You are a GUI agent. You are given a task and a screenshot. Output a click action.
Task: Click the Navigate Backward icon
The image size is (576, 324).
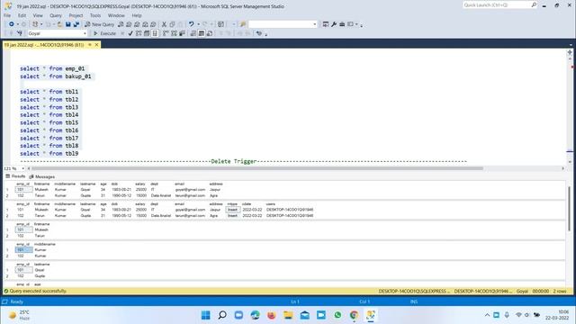pos(12,24)
